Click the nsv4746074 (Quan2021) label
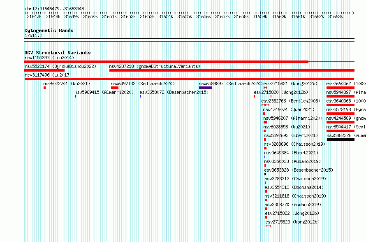The height and width of the screenshot is (242, 366). click(289, 109)
